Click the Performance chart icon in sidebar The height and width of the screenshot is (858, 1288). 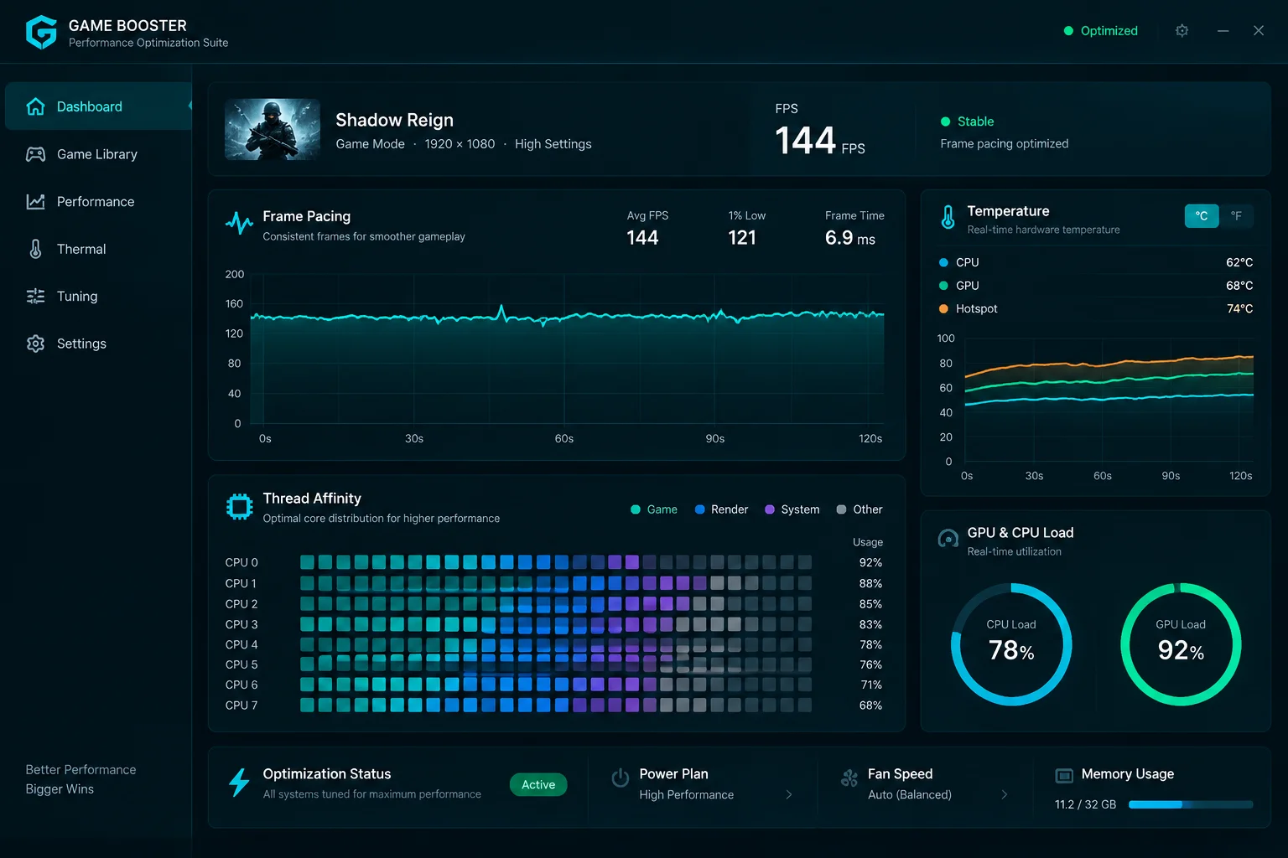point(35,202)
